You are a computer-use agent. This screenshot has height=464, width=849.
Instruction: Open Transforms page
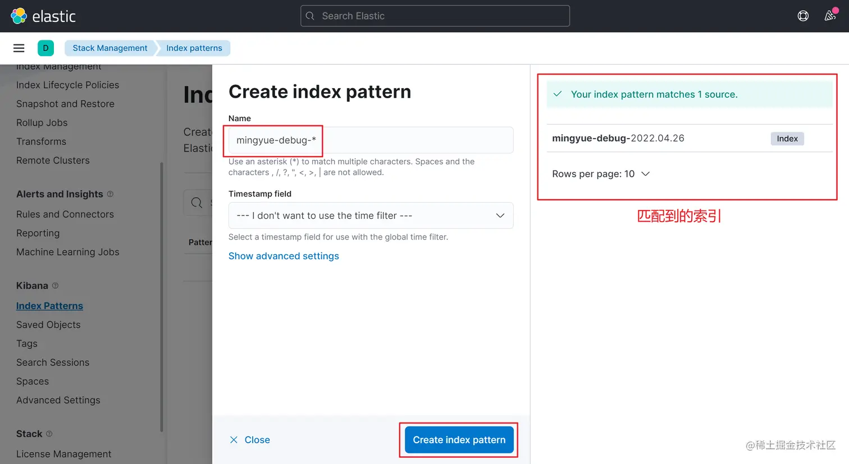[x=41, y=141]
